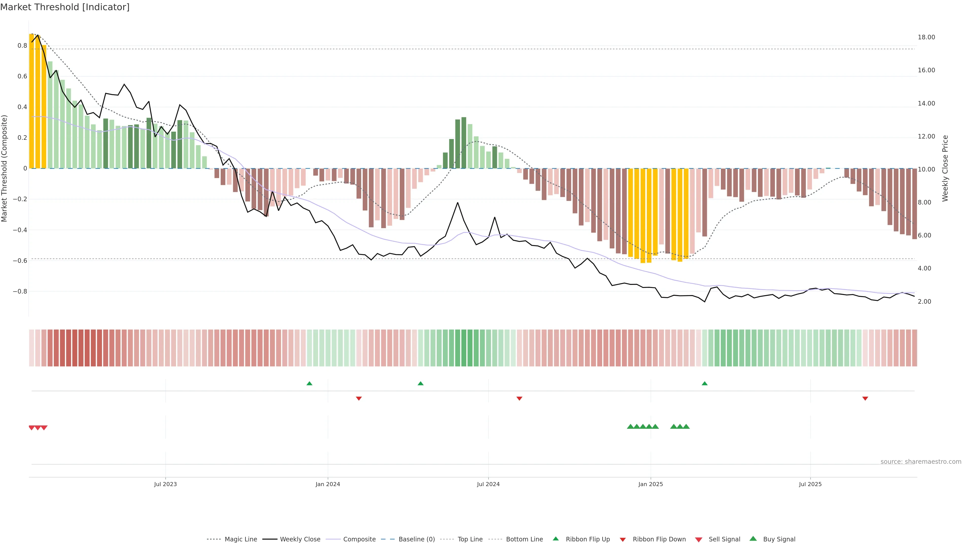The image size is (974, 548).
Task: Hide the Composite line via legend
Action: point(359,539)
